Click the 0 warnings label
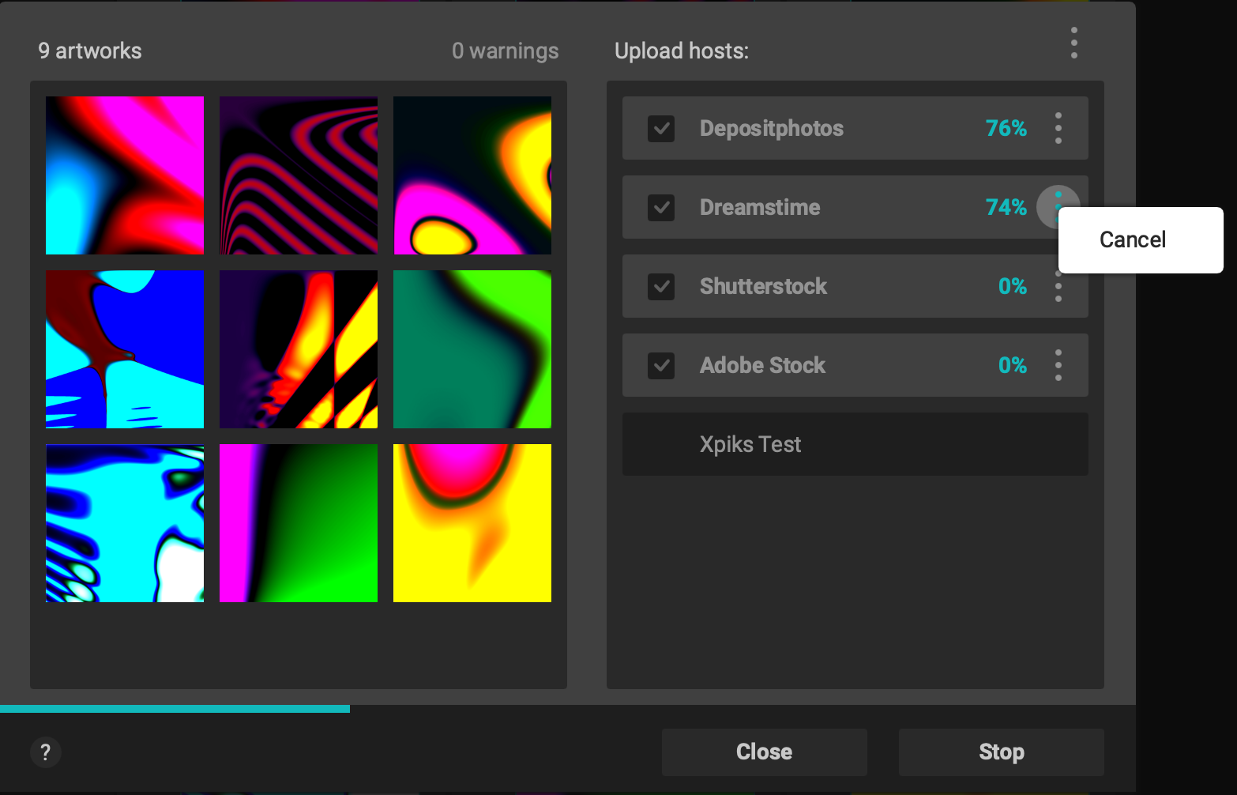Viewport: 1237px width, 795px height. (x=505, y=51)
